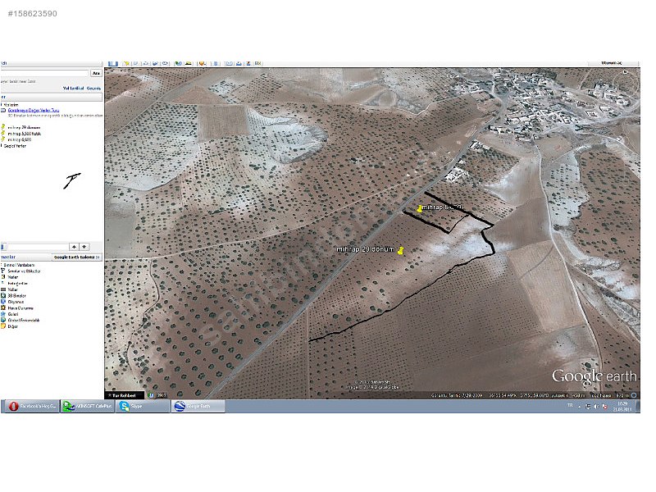
Task: Select the Add Placemark toolbar icon
Action: [x=126, y=63]
